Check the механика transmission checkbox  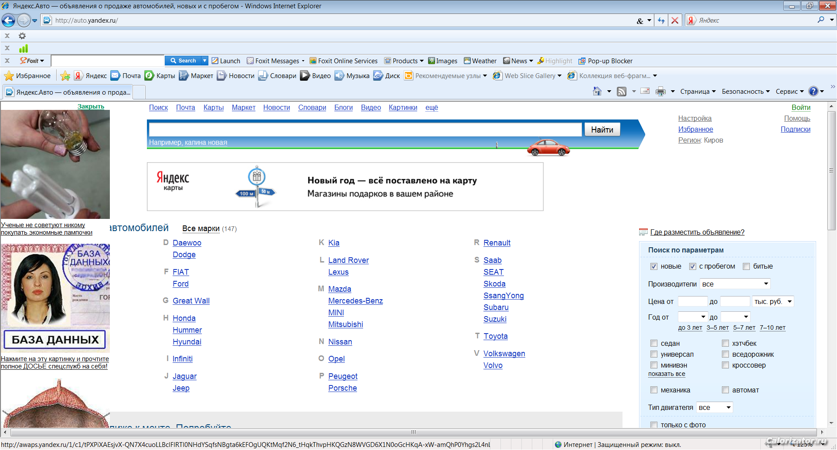coord(654,390)
